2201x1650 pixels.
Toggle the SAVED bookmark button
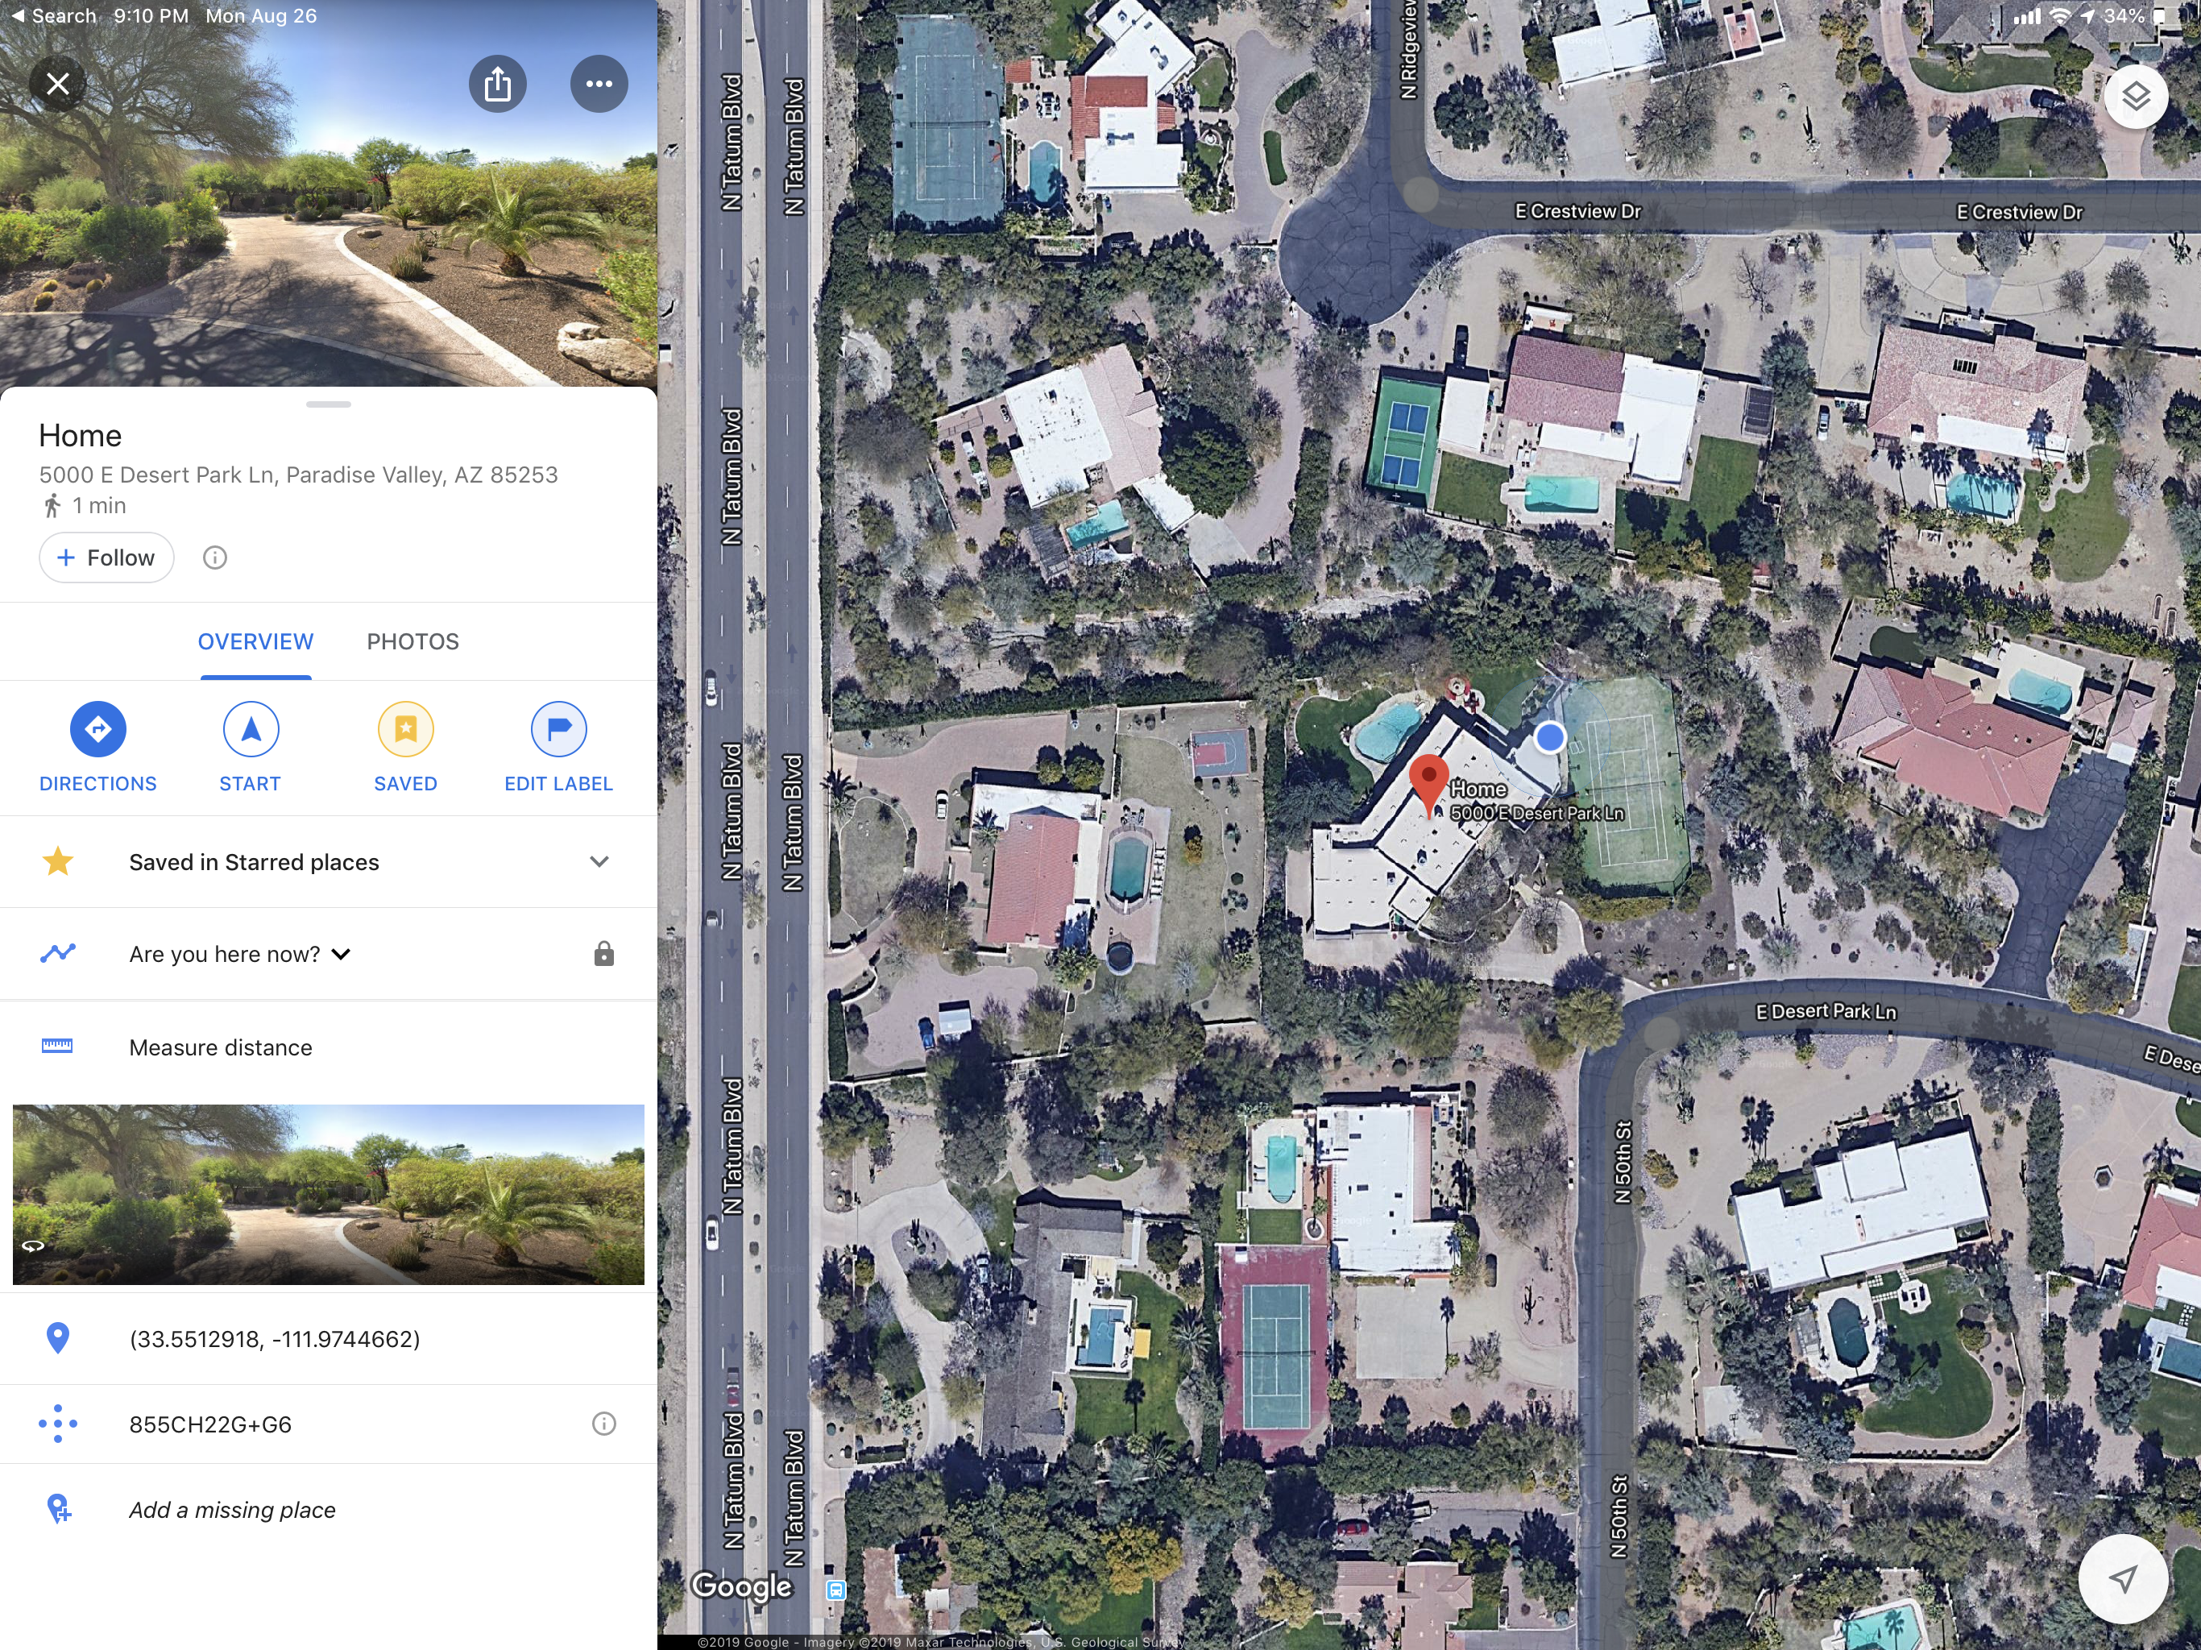pyautogui.click(x=406, y=729)
